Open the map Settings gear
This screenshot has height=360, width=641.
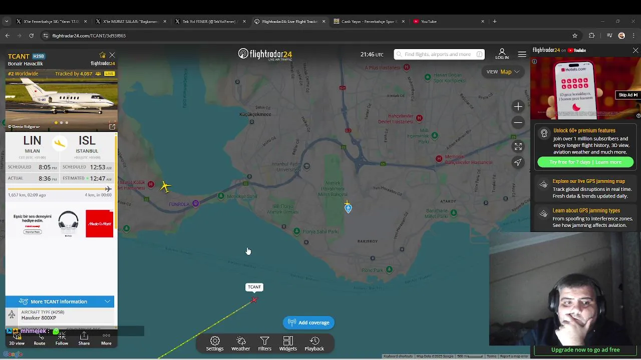[x=215, y=343]
